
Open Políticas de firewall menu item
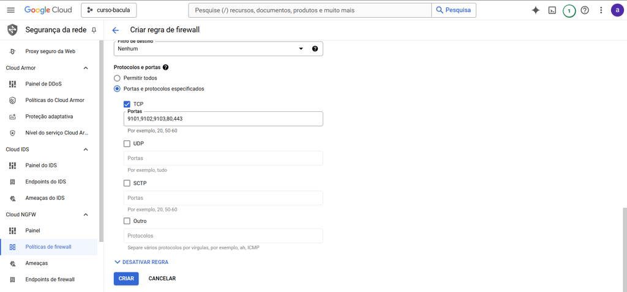pyautogui.click(x=48, y=247)
